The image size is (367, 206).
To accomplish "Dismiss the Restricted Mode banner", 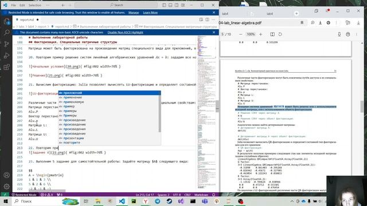I will [214, 13].
